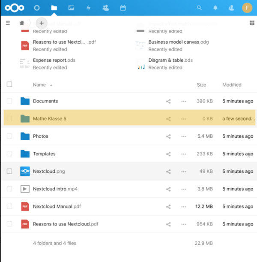The image size is (257, 262).
Task: Sort by the Name column header
Action: 39,85
